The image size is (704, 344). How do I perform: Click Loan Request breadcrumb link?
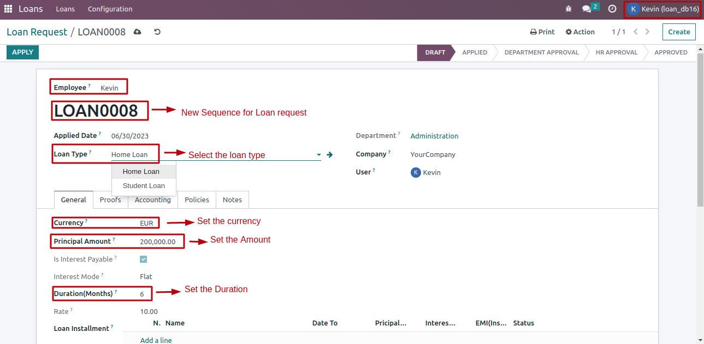tap(37, 32)
